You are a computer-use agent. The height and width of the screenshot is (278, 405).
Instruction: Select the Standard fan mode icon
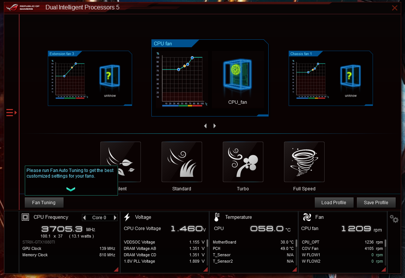point(182,162)
